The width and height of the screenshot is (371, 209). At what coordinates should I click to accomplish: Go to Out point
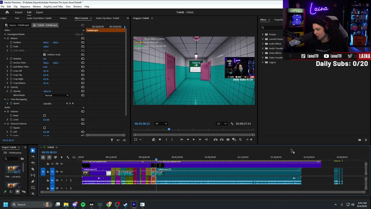[x=206, y=140]
